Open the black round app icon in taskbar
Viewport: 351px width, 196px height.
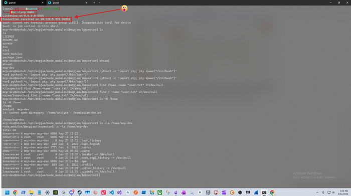tap(240, 192)
